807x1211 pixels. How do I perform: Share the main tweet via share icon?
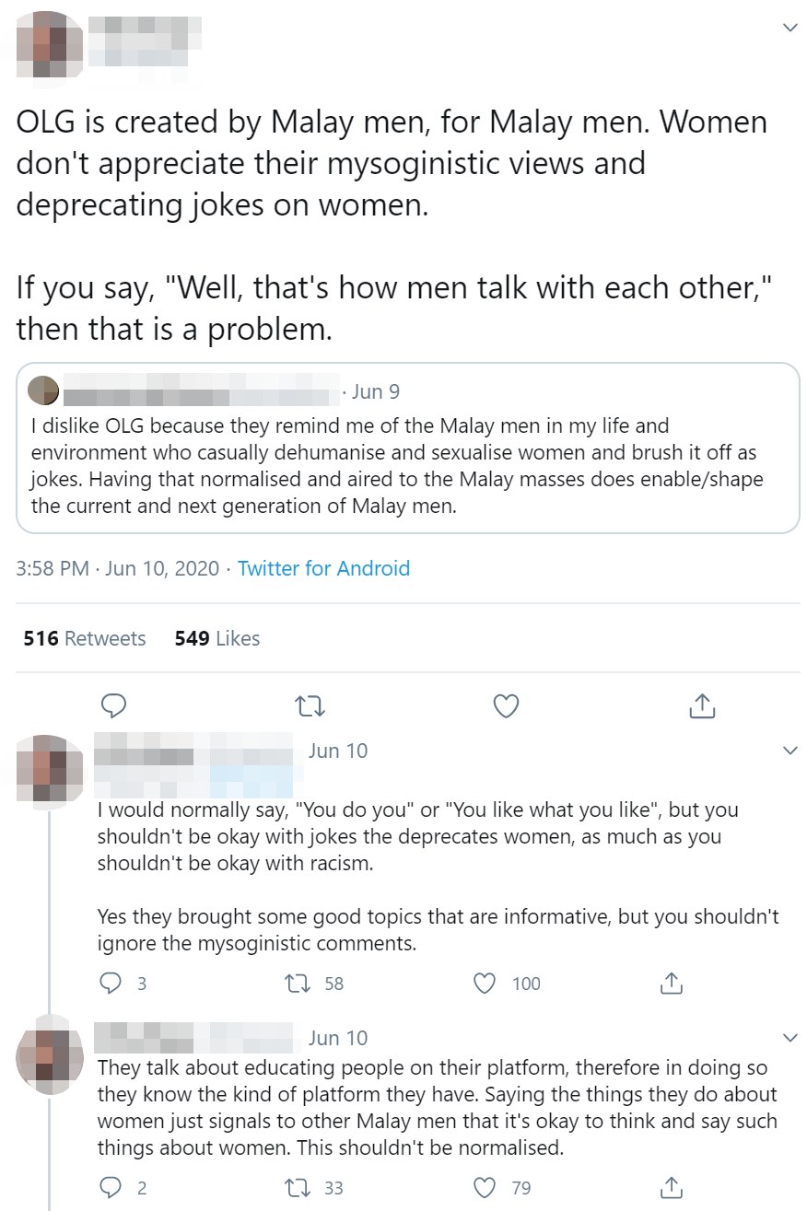point(702,706)
